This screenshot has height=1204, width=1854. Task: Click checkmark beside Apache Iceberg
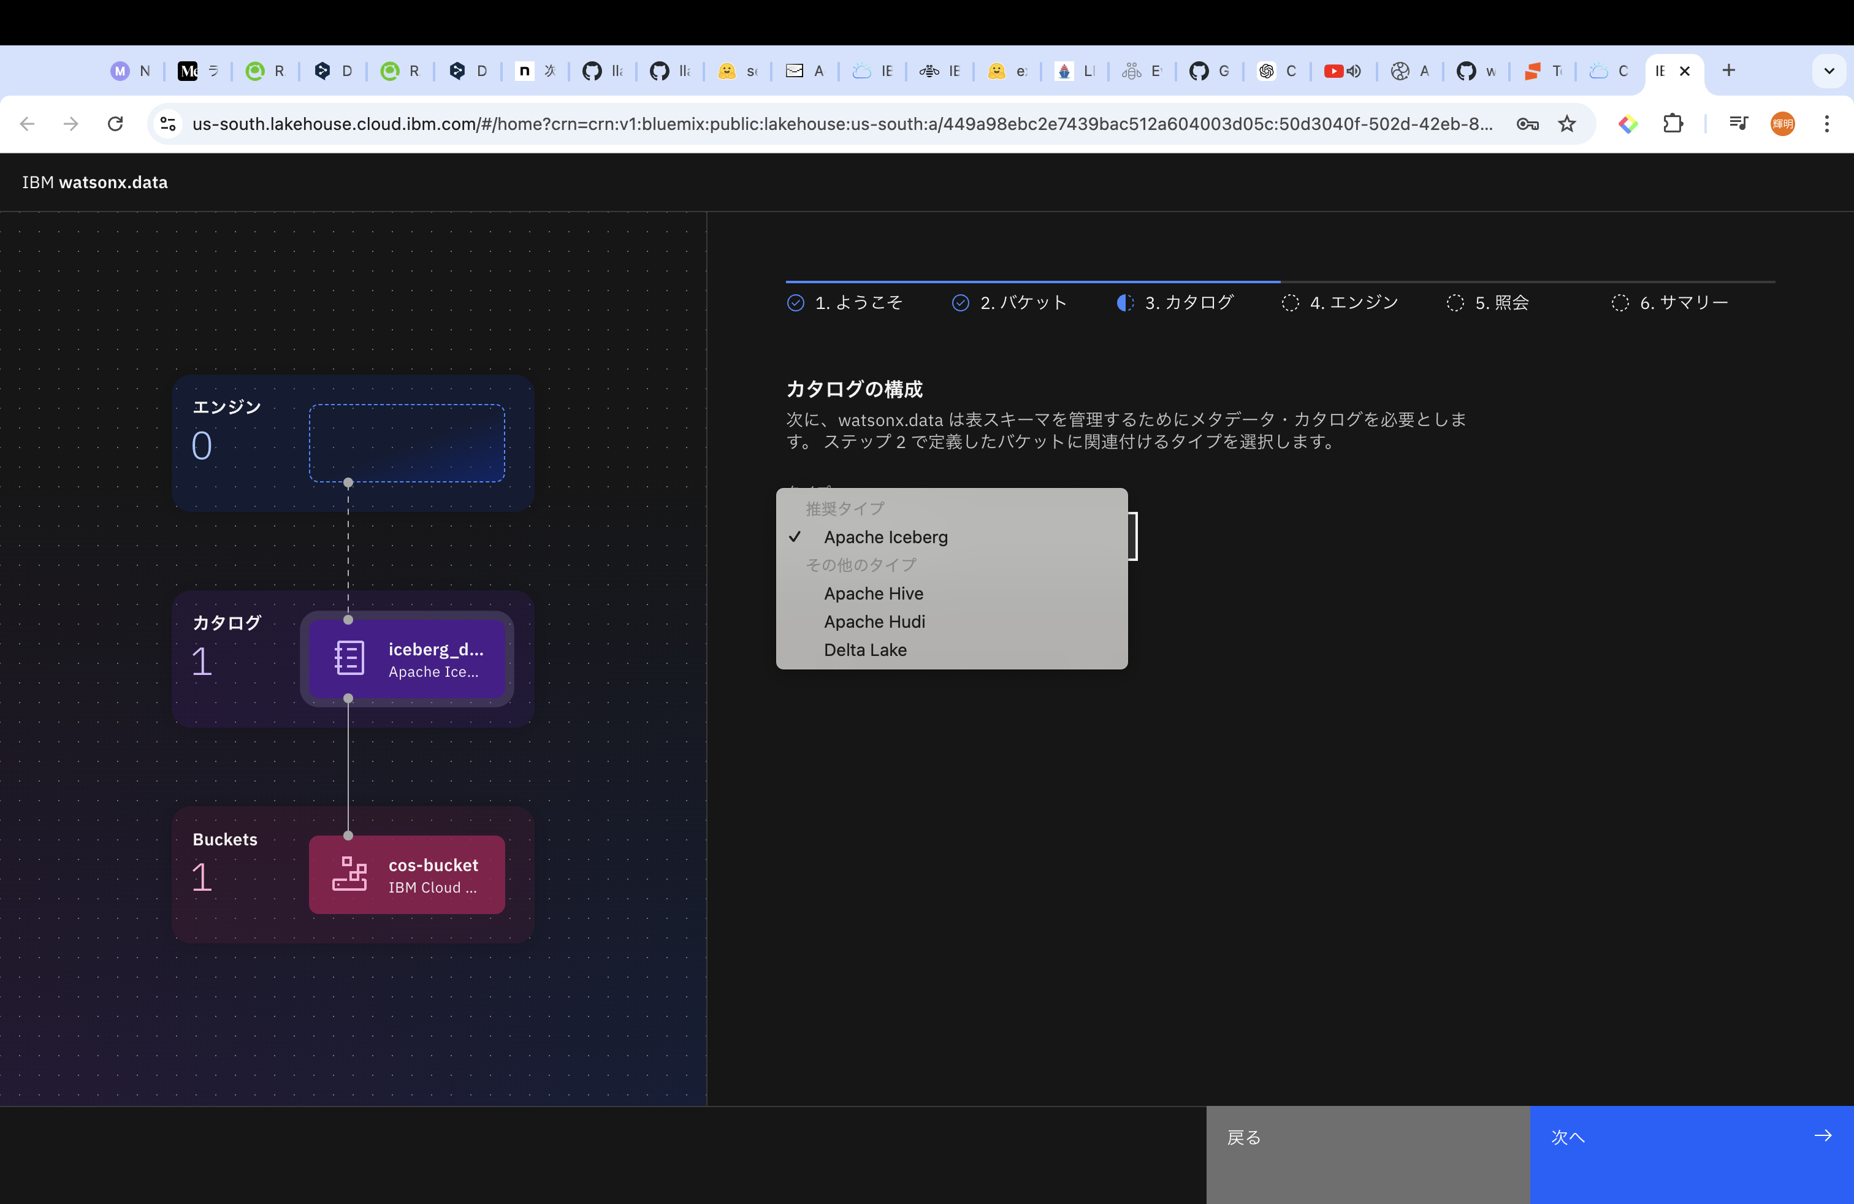click(x=795, y=536)
